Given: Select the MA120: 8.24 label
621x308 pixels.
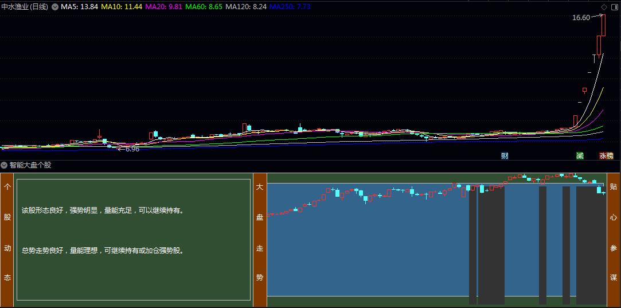Looking at the screenshot, I should click(x=246, y=7).
